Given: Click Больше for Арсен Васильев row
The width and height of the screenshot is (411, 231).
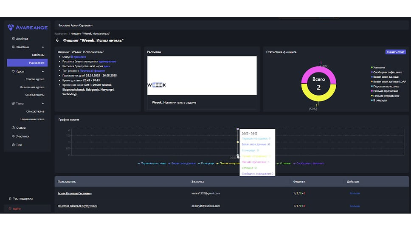Looking at the screenshot, I should coord(355,193).
